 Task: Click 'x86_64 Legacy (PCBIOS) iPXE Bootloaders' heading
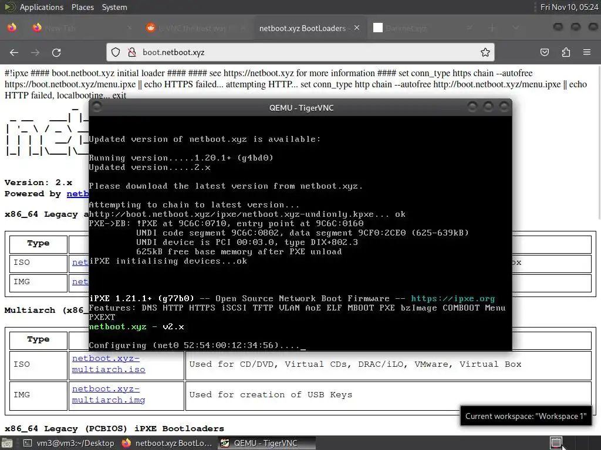pos(114,428)
